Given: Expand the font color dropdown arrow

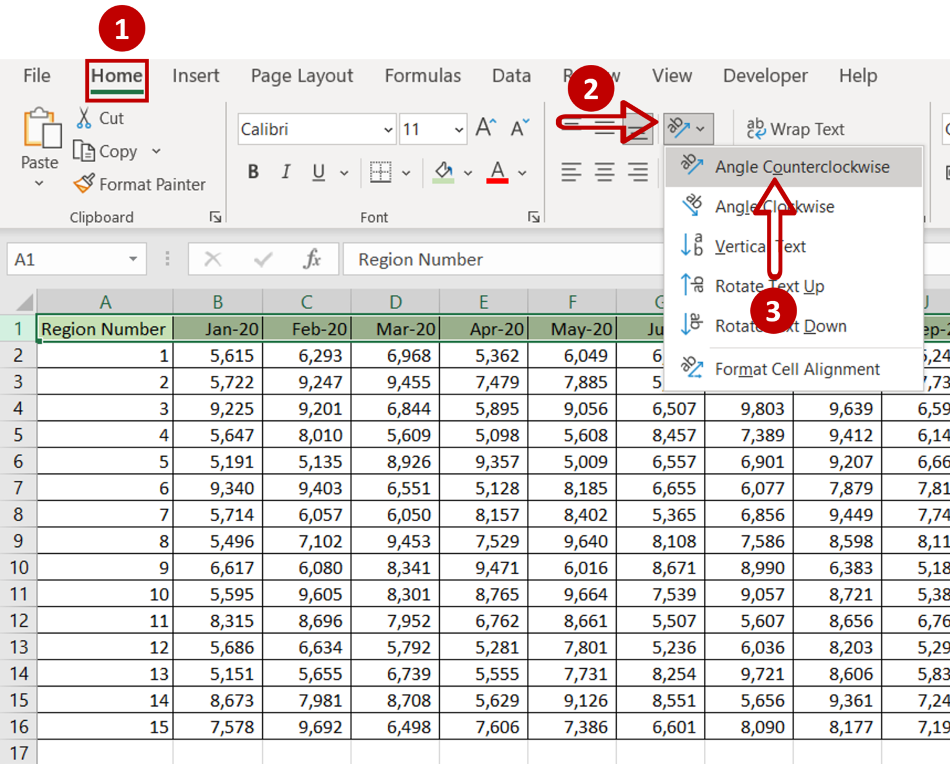Looking at the screenshot, I should coord(523,173).
